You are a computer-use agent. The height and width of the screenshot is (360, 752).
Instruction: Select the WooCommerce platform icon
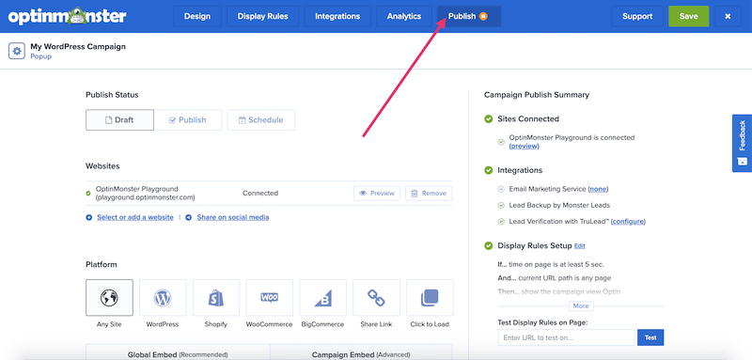click(270, 298)
